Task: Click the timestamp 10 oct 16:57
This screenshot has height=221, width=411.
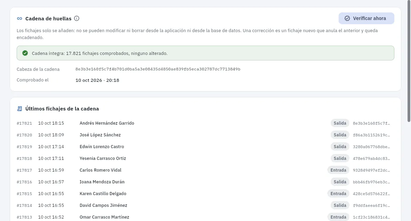Action: (x=51, y=182)
